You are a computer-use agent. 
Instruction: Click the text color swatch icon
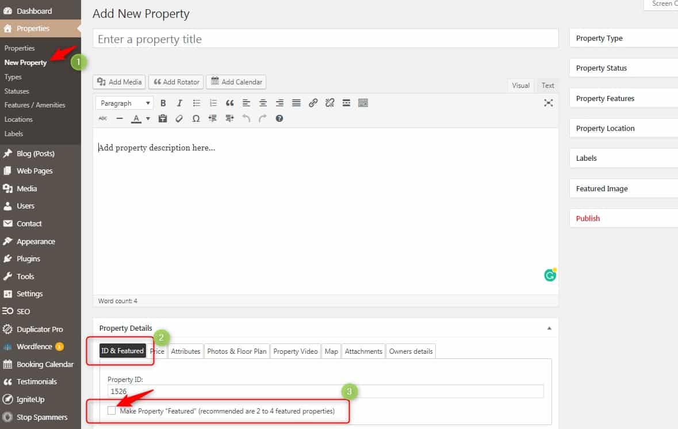pos(136,119)
